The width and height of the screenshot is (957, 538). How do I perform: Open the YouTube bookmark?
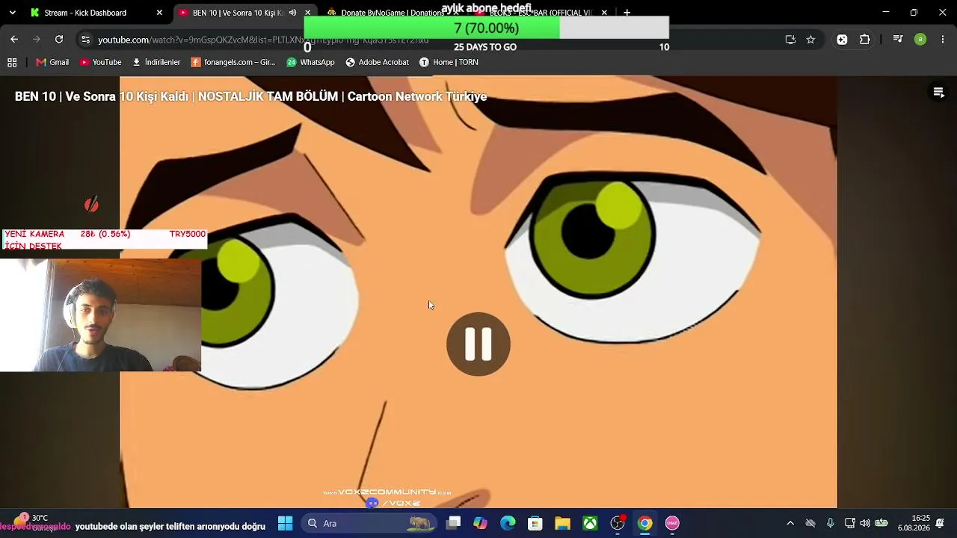[100, 62]
